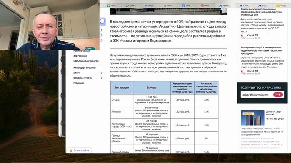291x163 pixels.
Task: Open news about commercial real estate investments
Action: coord(261,50)
